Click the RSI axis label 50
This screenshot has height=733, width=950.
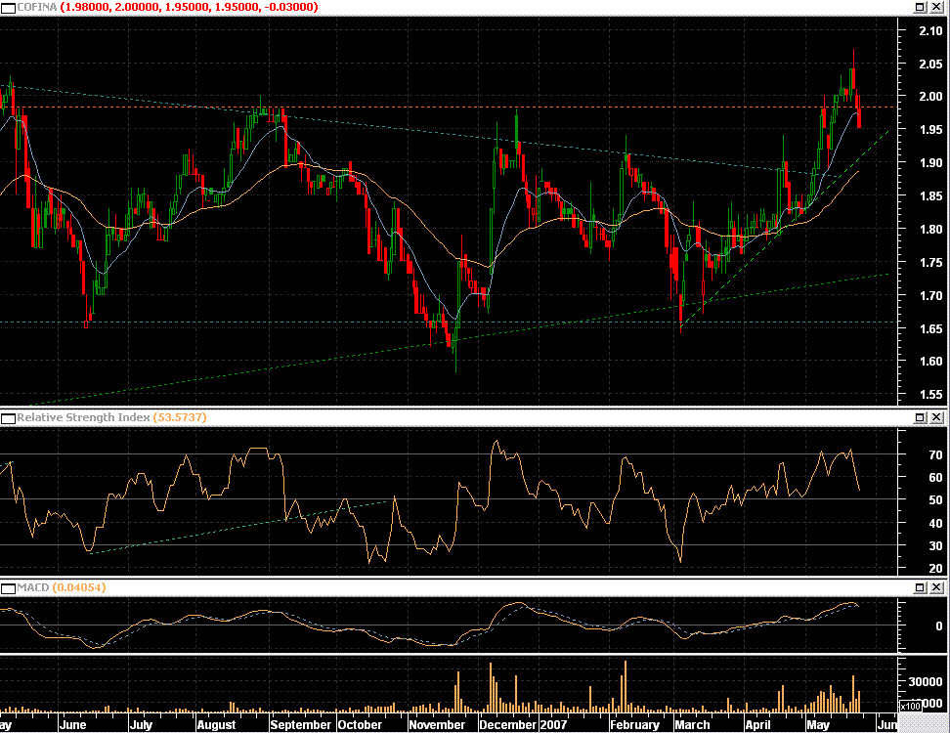(935, 500)
